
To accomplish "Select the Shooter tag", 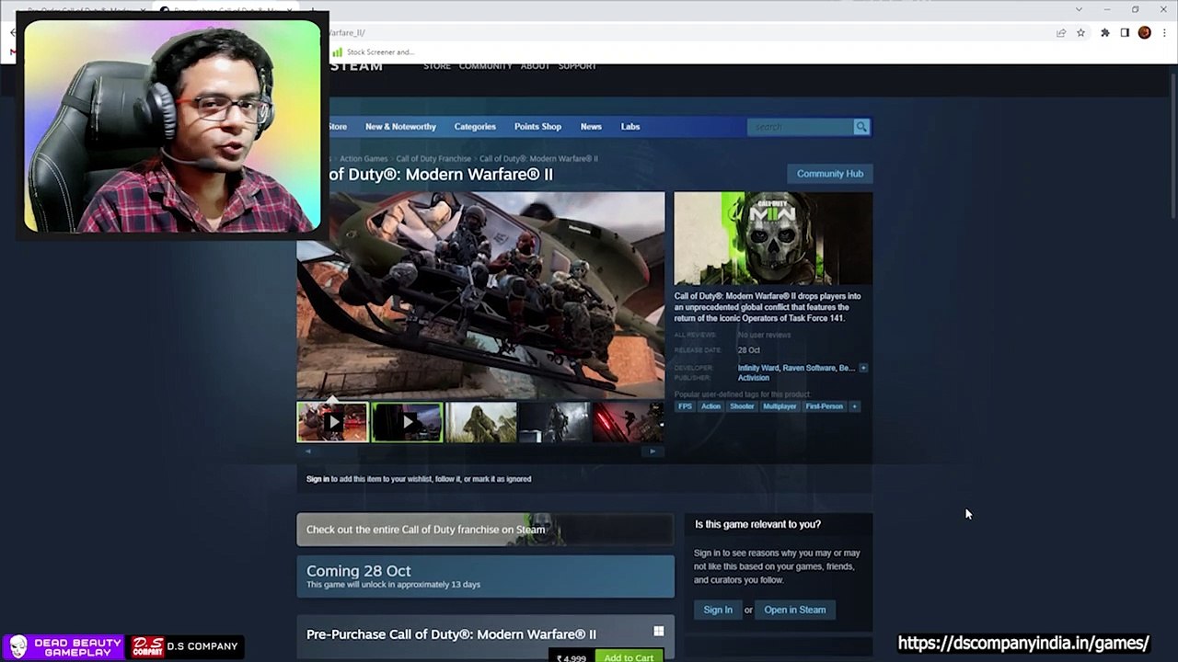I will tap(742, 406).
